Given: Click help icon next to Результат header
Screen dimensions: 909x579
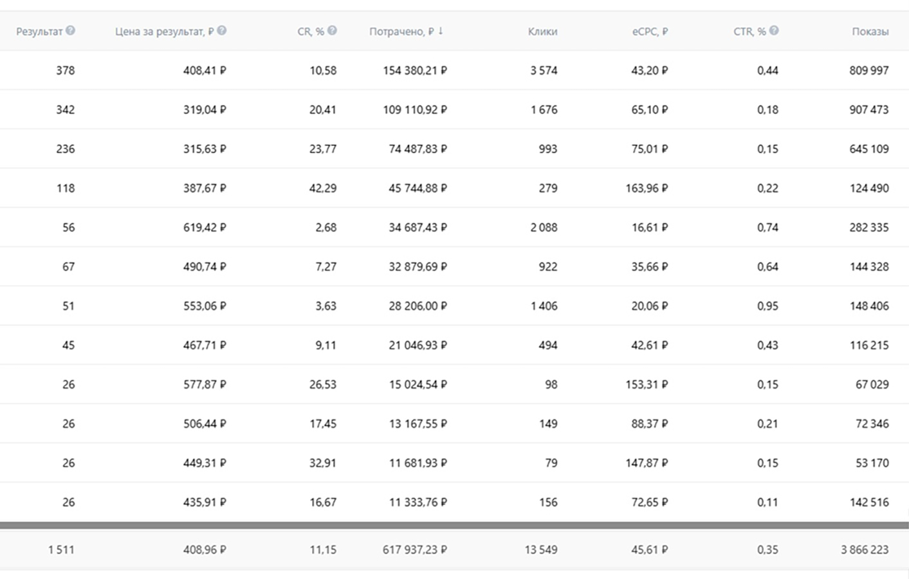Looking at the screenshot, I should tap(70, 30).
